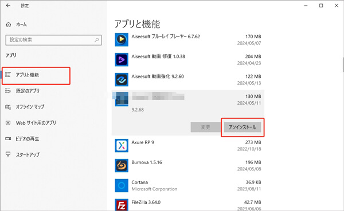Select Aiseesoft 動画強化 9.2.60 entry

tap(188, 79)
